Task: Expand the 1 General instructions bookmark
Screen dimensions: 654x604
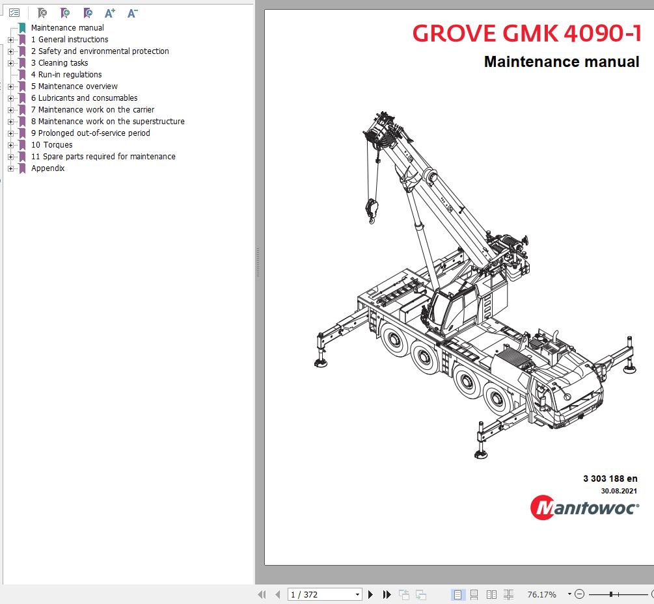Action: (x=11, y=40)
